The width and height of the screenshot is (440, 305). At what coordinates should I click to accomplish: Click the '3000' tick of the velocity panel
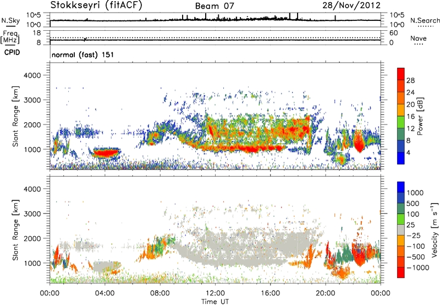pos(32,214)
